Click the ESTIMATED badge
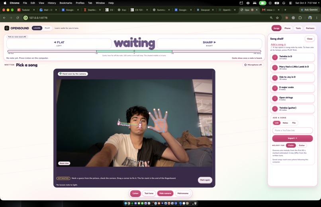Image resolution: width=321 pixels, height=207 pixels. pos(63,178)
